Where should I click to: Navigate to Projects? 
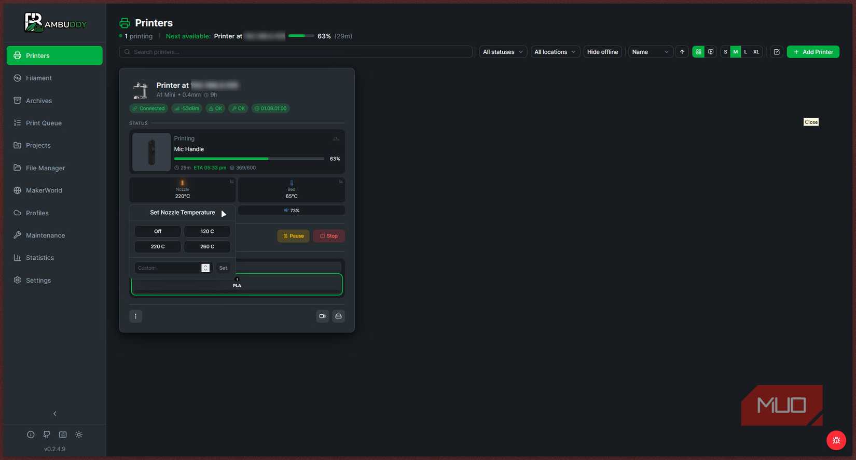54,145
